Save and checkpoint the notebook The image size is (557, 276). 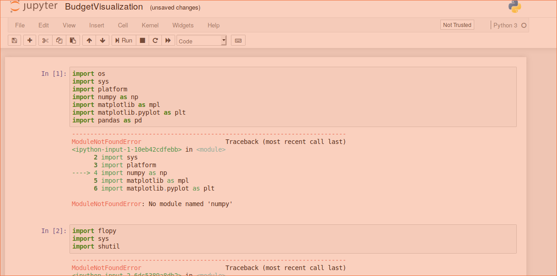point(14,40)
